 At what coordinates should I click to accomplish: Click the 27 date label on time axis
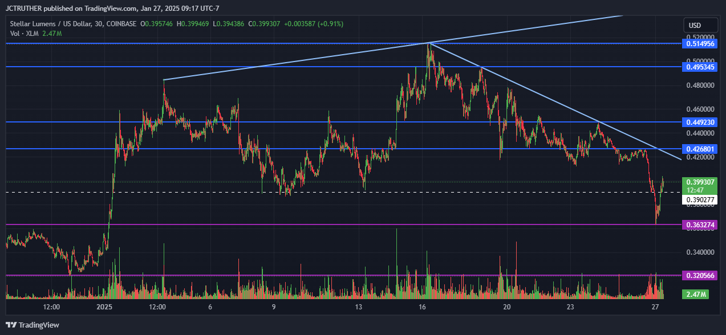tap(655, 307)
